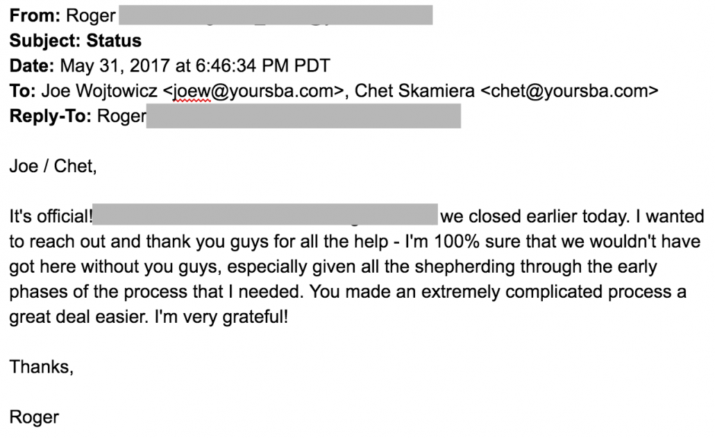Viewport: 715px width, 438px height.
Task: Click the sender name Roger in From line
Action: (x=91, y=15)
